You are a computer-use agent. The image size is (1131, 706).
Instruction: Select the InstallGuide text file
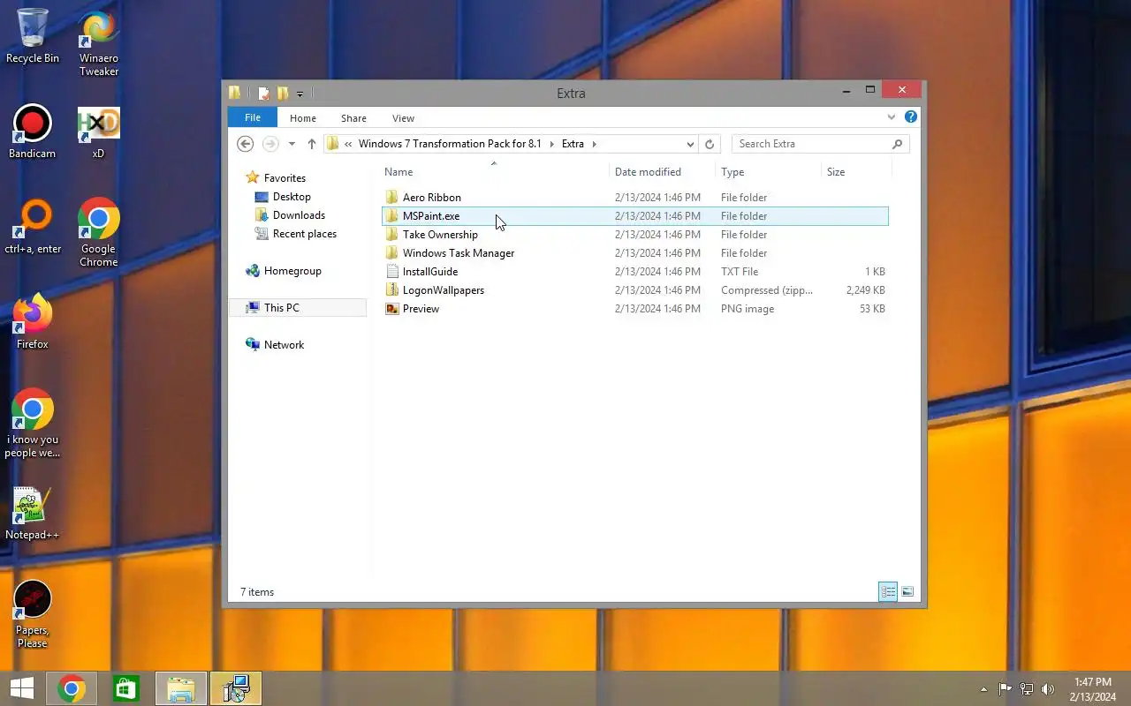click(x=634, y=272)
